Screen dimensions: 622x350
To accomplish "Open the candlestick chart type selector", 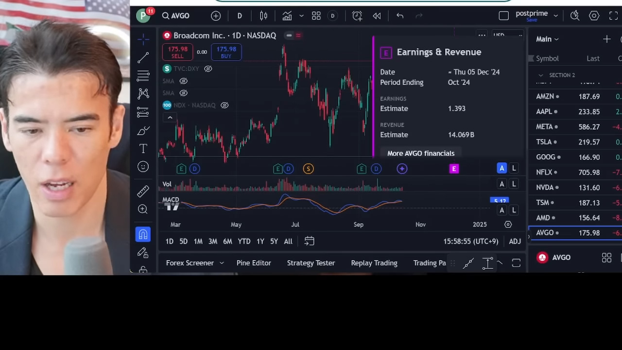I will tap(263, 16).
